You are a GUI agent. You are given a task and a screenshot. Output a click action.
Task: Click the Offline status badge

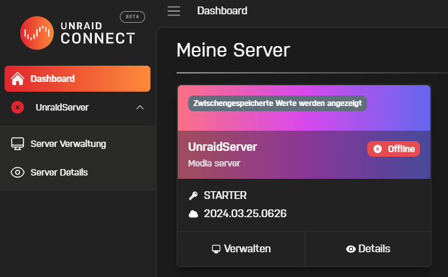(393, 149)
